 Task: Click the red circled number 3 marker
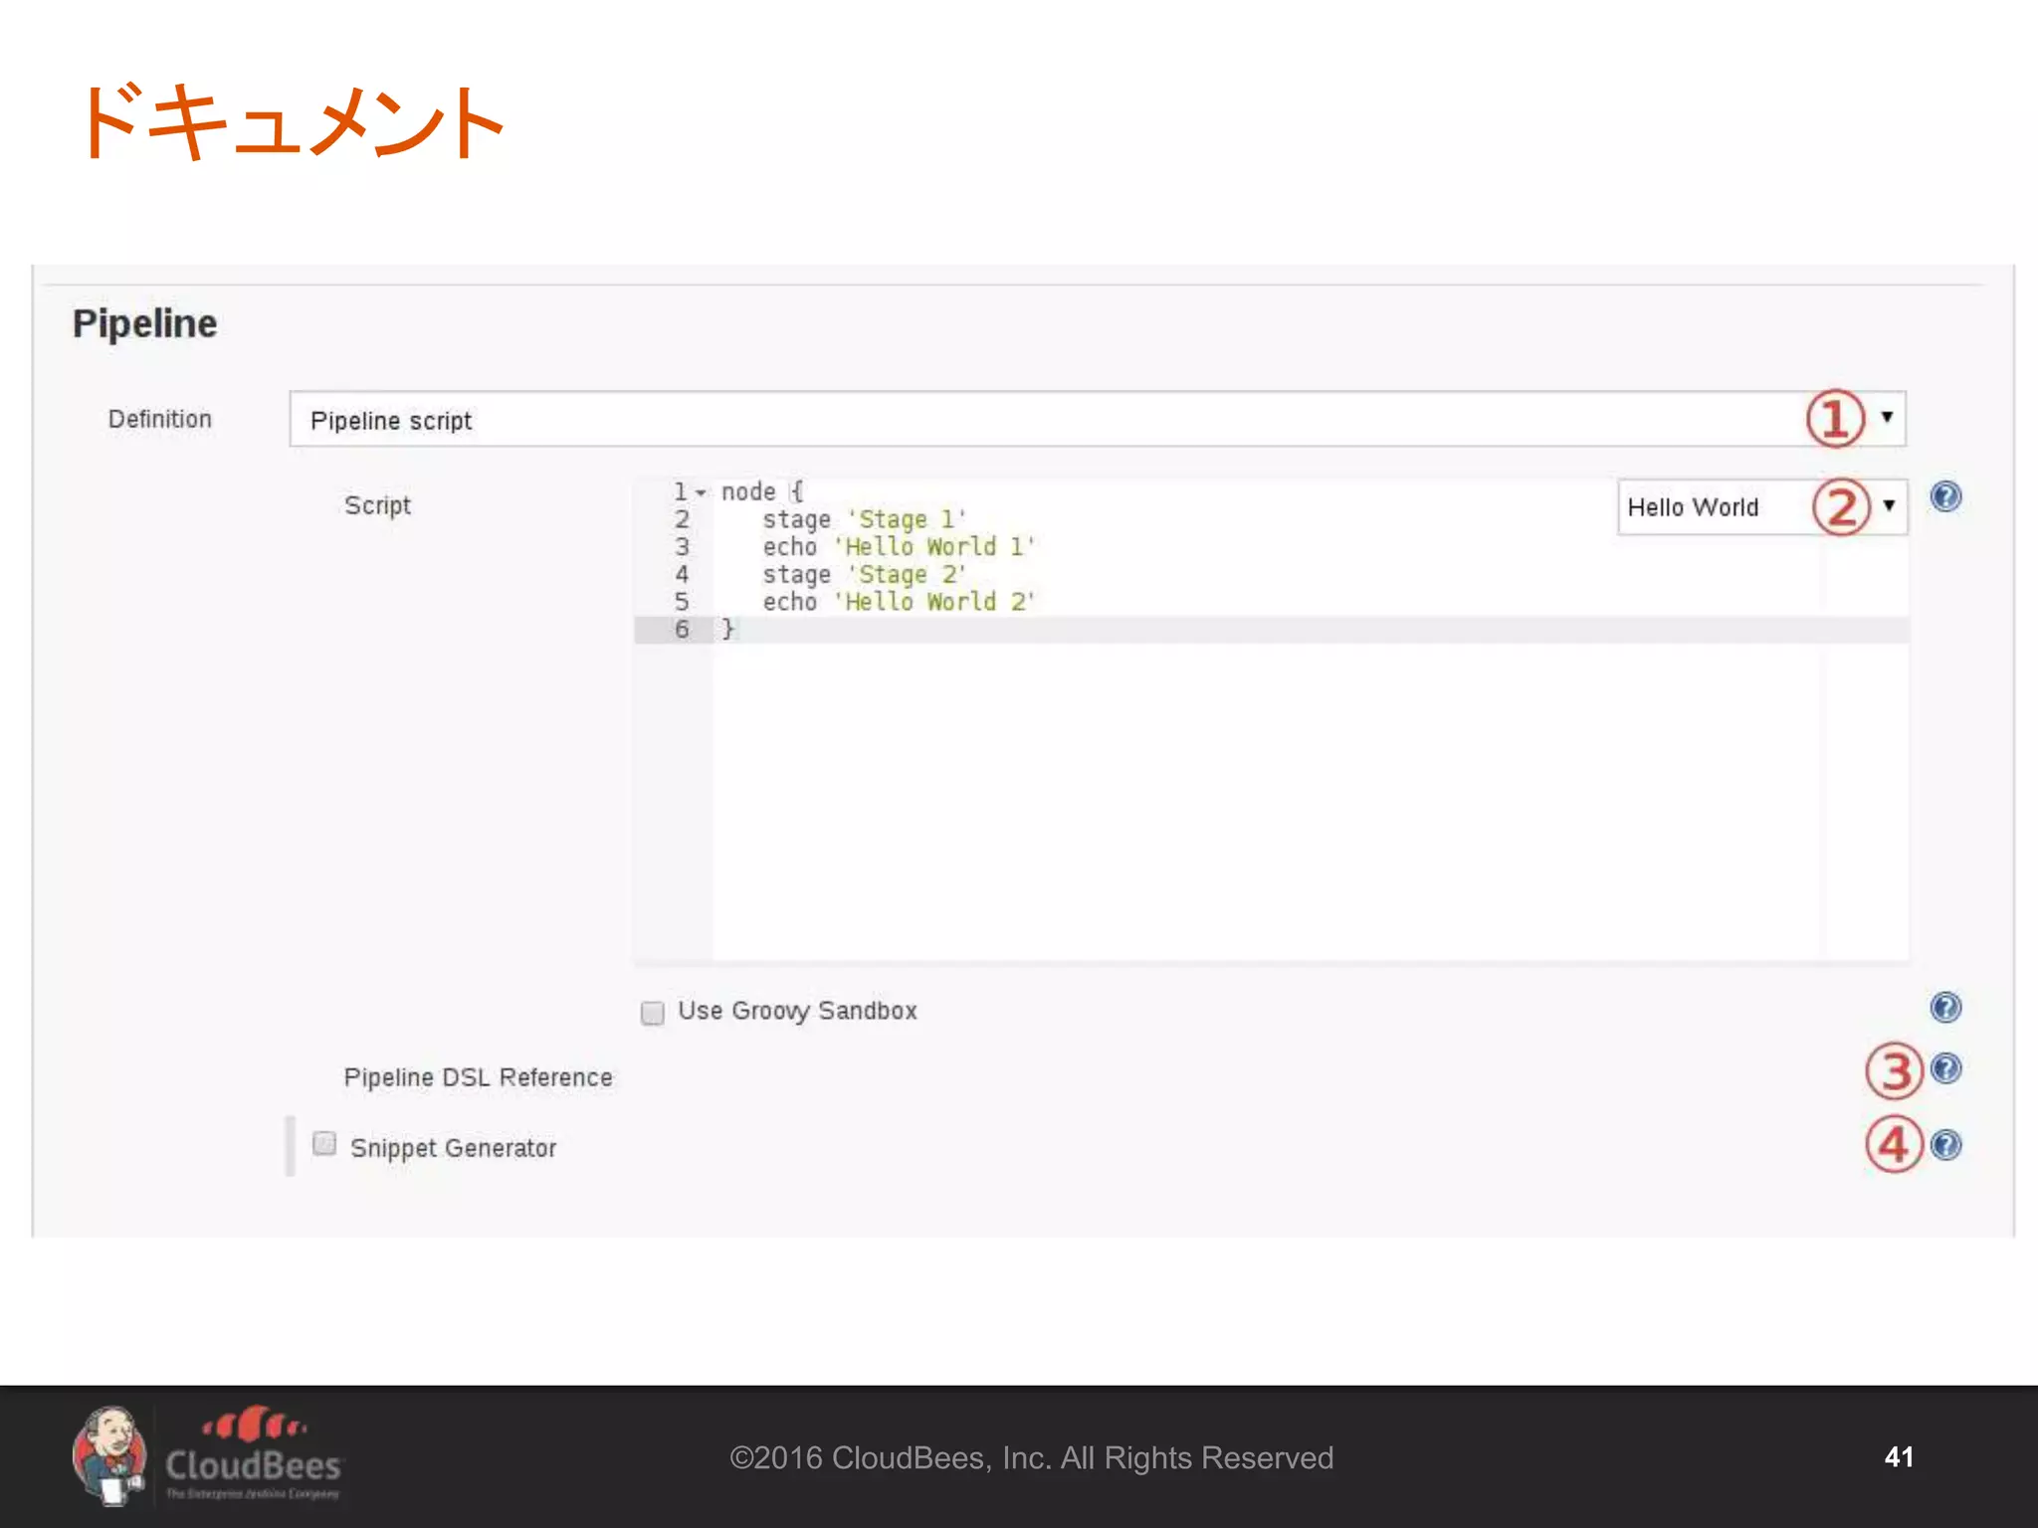1893,1071
